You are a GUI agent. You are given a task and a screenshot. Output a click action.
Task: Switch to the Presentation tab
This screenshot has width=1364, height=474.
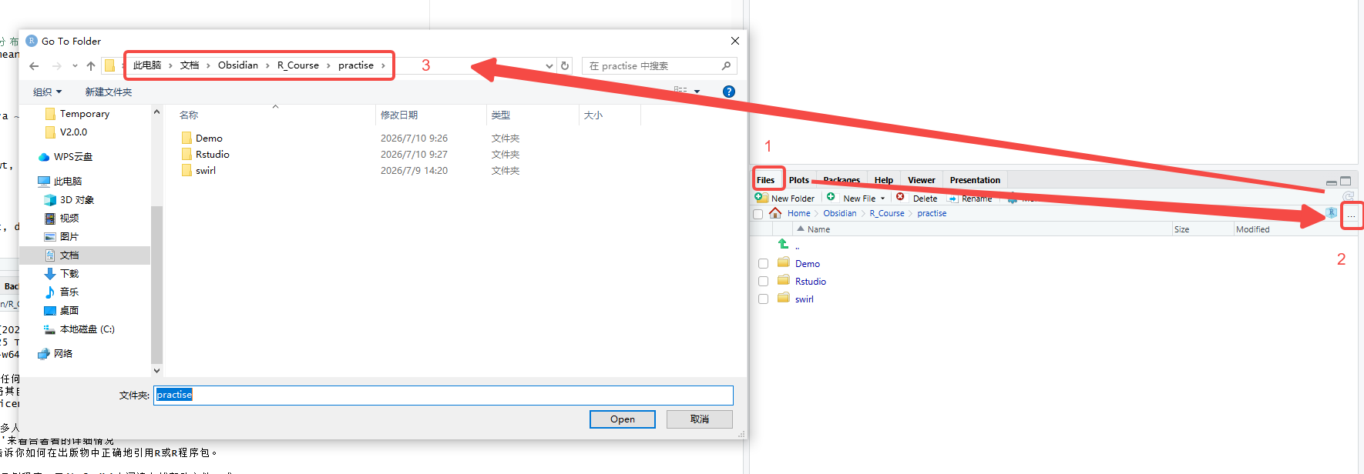click(975, 180)
